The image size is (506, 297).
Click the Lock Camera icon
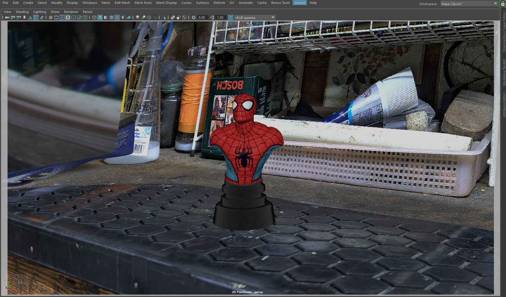tap(12, 18)
